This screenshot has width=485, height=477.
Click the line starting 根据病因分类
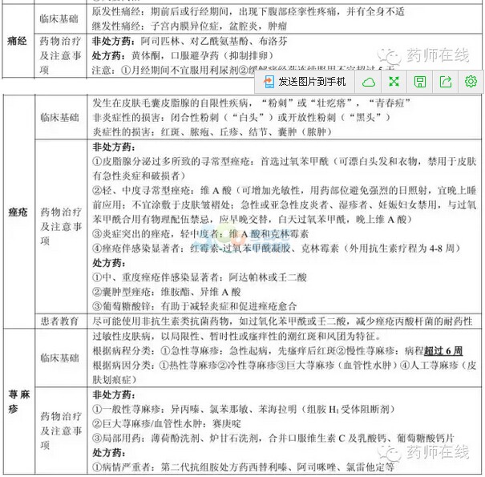tap(285, 373)
